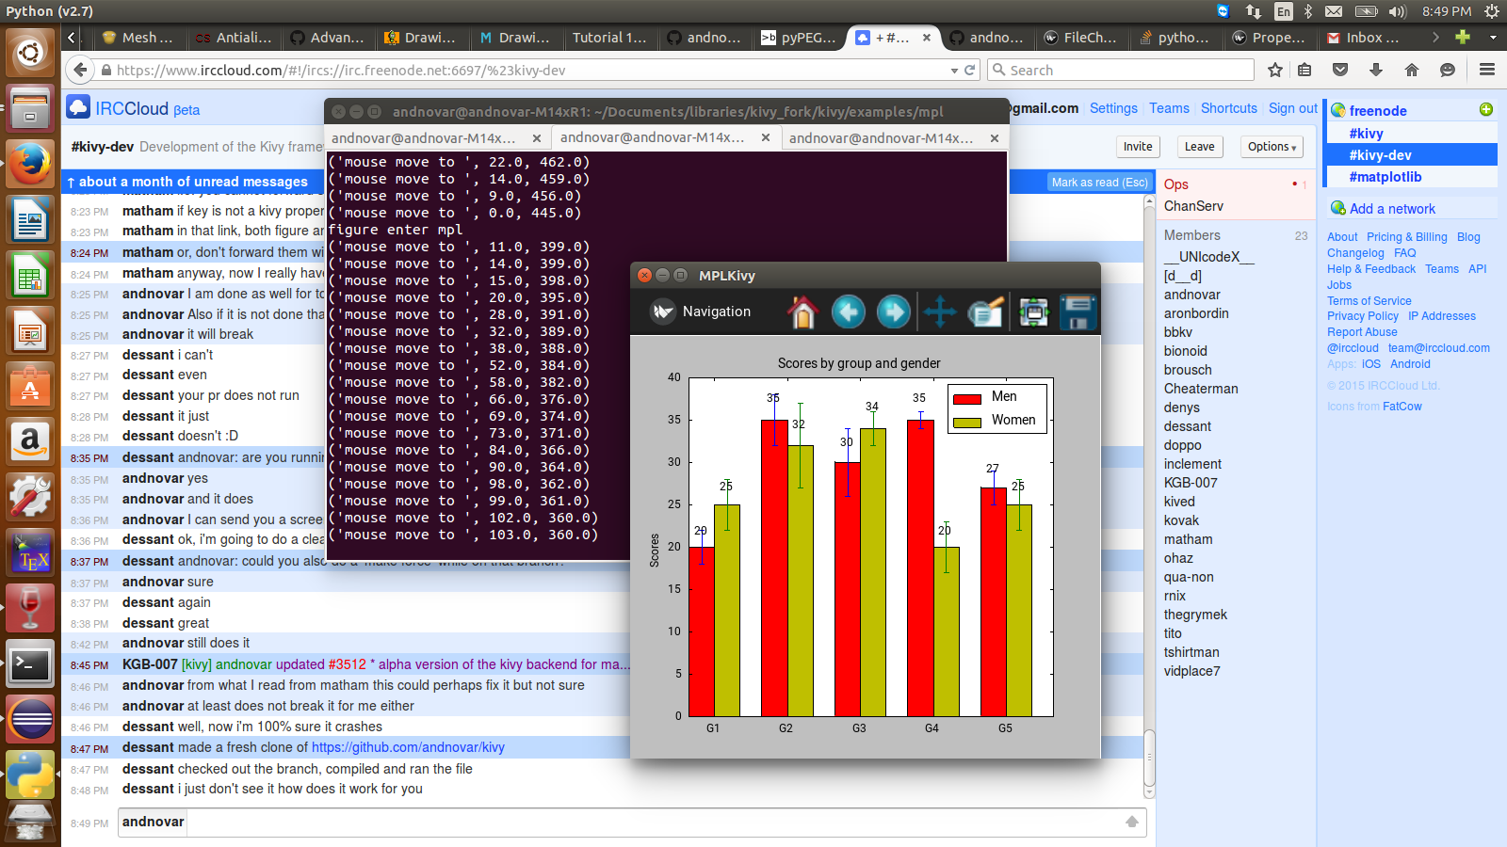The image size is (1507, 847).
Task: Click the Leave channel button
Action: pos(1199,147)
